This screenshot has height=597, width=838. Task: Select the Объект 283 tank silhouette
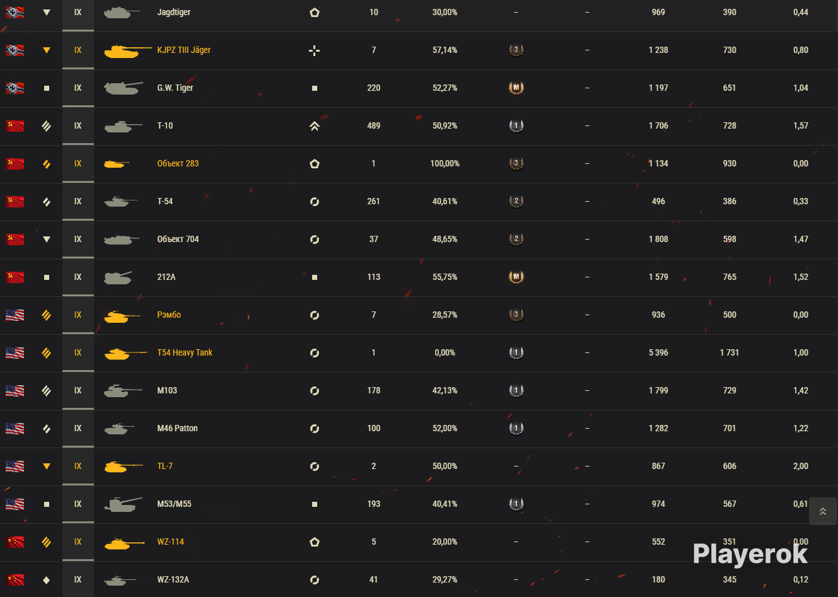(117, 164)
